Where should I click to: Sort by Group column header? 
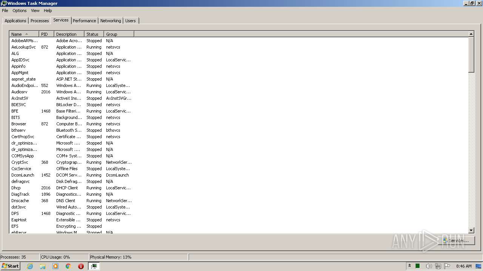[119, 34]
